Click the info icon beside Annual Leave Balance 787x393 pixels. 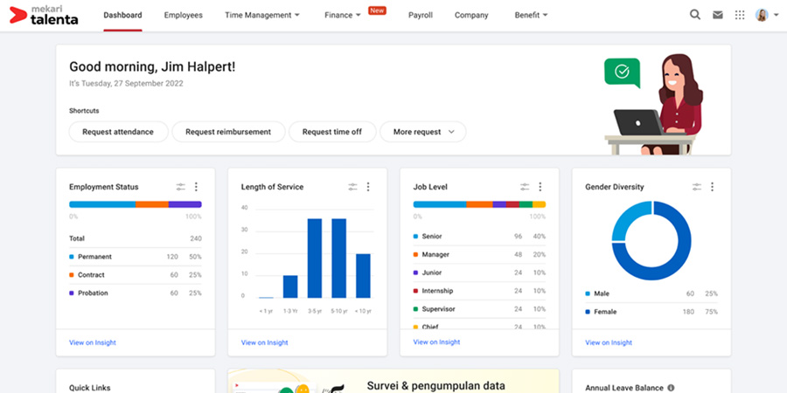671,388
